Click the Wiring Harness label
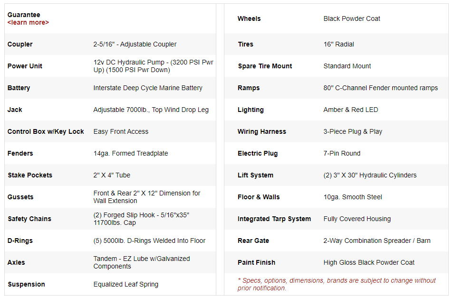 click(x=262, y=131)
